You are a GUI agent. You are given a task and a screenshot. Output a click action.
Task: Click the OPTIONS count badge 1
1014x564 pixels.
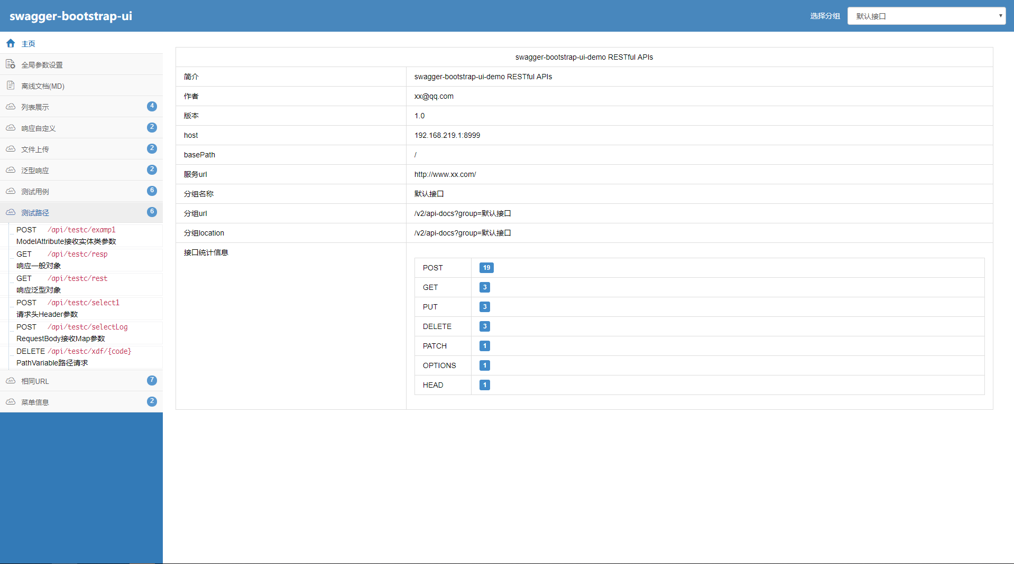[485, 365]
